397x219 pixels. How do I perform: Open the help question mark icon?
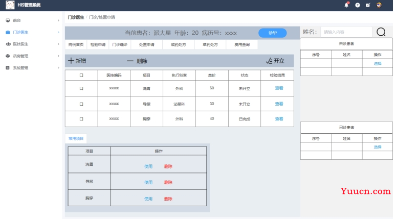pyautogui.click(x=358, y=5)
